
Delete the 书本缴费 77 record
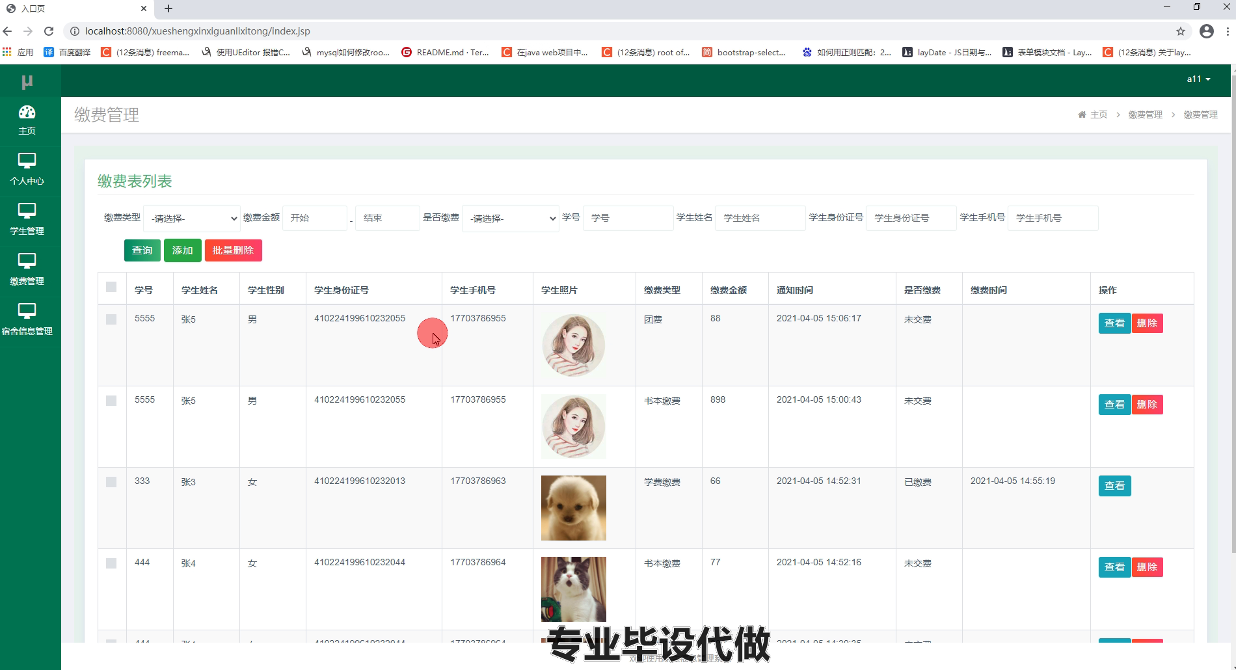pyautogui.click(x=1147, y=567)
